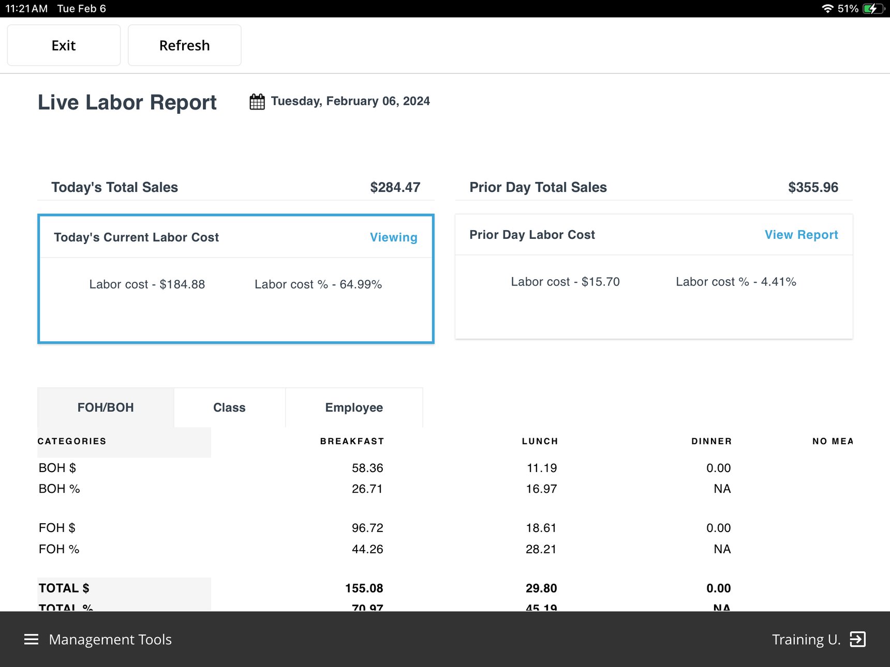Click the Viewing label on today's labor card

[393, 237]
